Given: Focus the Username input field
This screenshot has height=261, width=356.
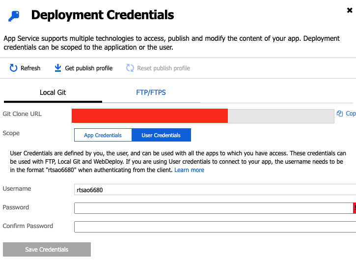Looking at the screenshot, I should point(215,190).
